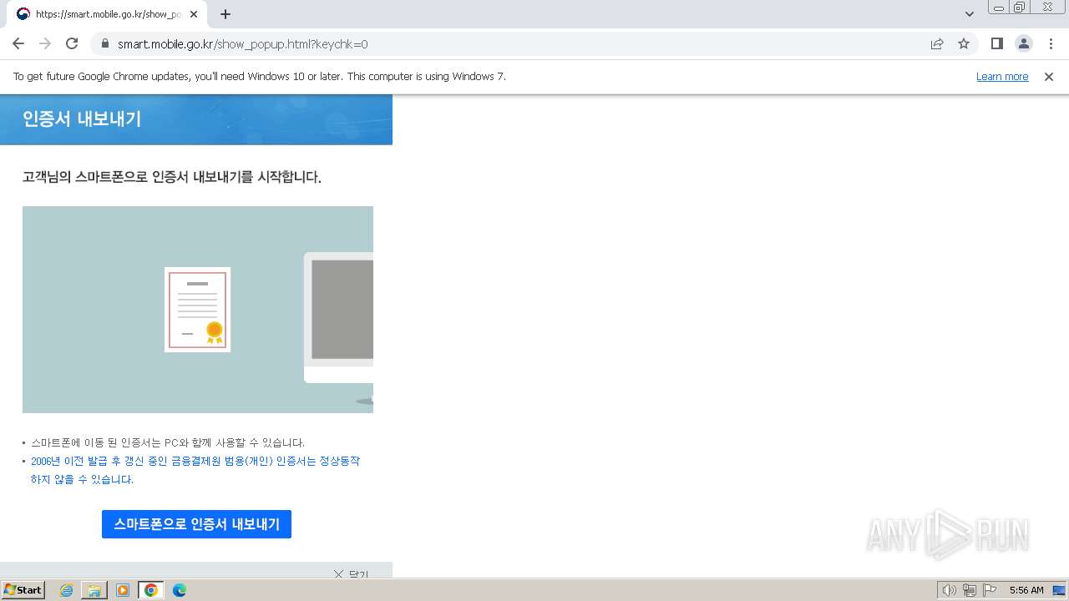Screen dimensions: 1069x601
Task: Open a new tab with plus button
Action: pyautogui.click(x=225, y=14)
